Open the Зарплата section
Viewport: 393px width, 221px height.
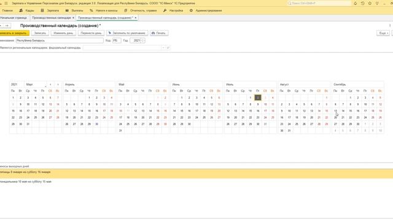[50, 10]
